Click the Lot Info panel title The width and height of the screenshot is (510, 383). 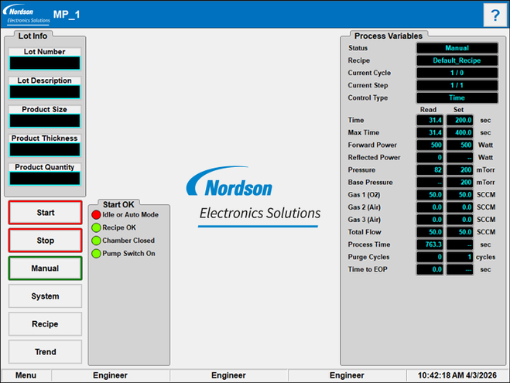33,36
